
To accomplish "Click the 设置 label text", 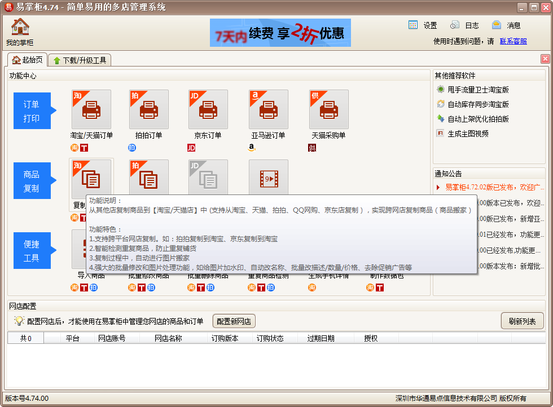I will coord(430,25).
